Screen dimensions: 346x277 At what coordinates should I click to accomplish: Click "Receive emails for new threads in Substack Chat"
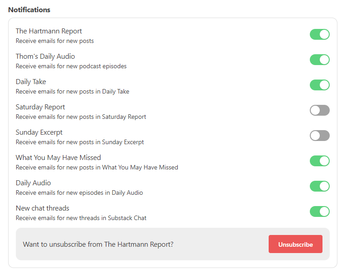coord(81,218)
